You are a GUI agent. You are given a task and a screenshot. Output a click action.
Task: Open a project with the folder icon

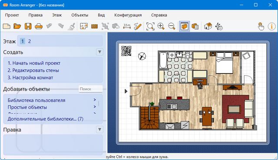[x=17, y=26]
